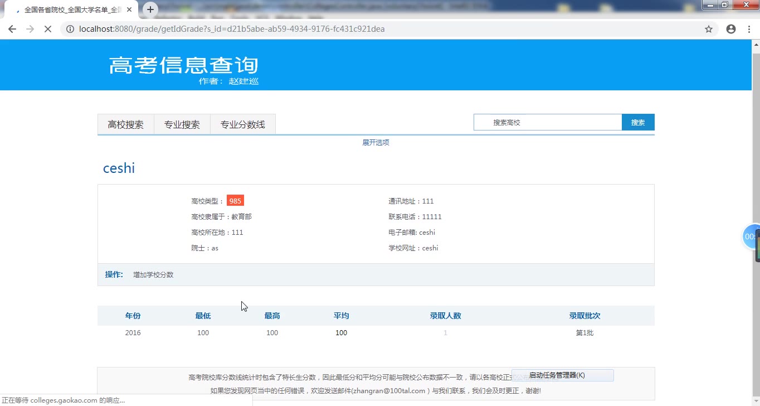
Task: Click the 最低 column header
Action: pyautogui.click(x=203, y=316)
